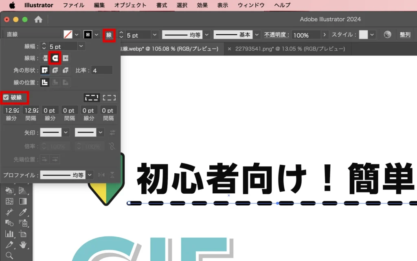Enable align dashes to corners option
Screen dimensions: 417x261
pyautogui.click(x=109, y=97)
